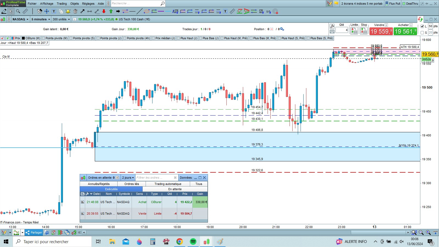This screenshot has height=247, width=439.
Task: Open the Données button in orders panel
Action: pos(186,178)
